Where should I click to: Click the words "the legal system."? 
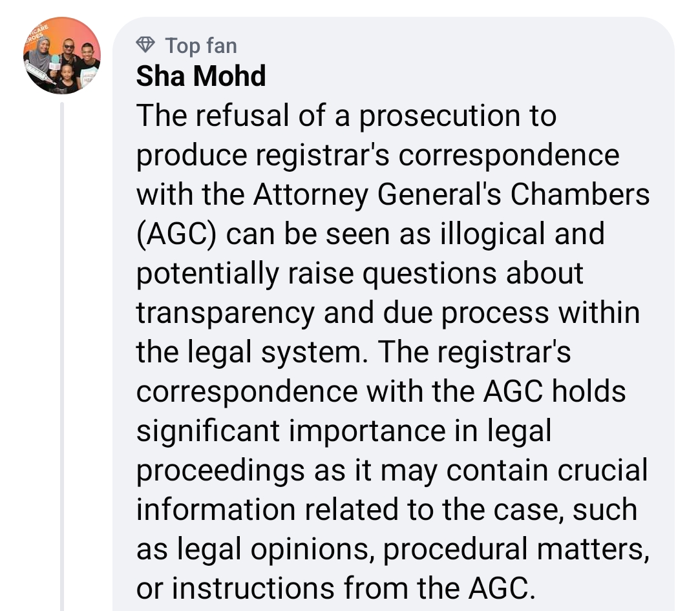[253, 353]
